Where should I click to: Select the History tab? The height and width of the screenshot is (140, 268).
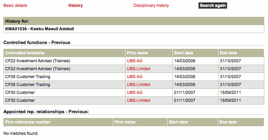pos(75,6)
